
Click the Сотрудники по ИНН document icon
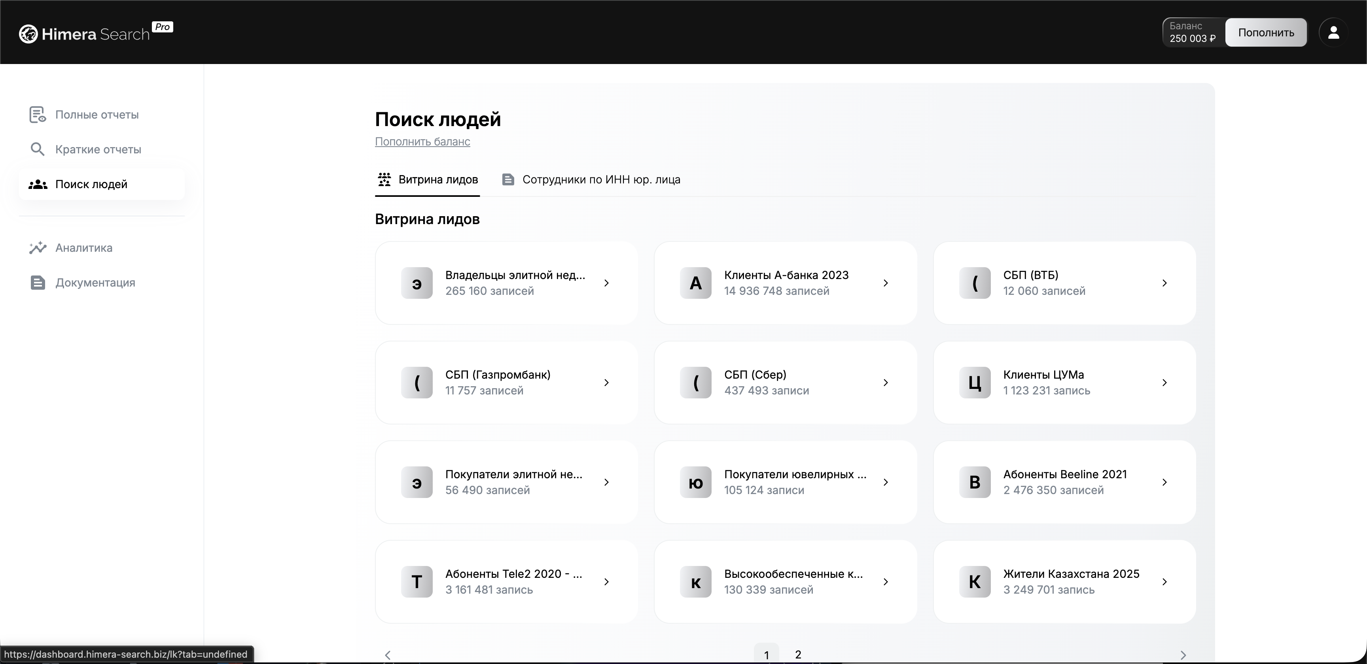click(508, 179)
